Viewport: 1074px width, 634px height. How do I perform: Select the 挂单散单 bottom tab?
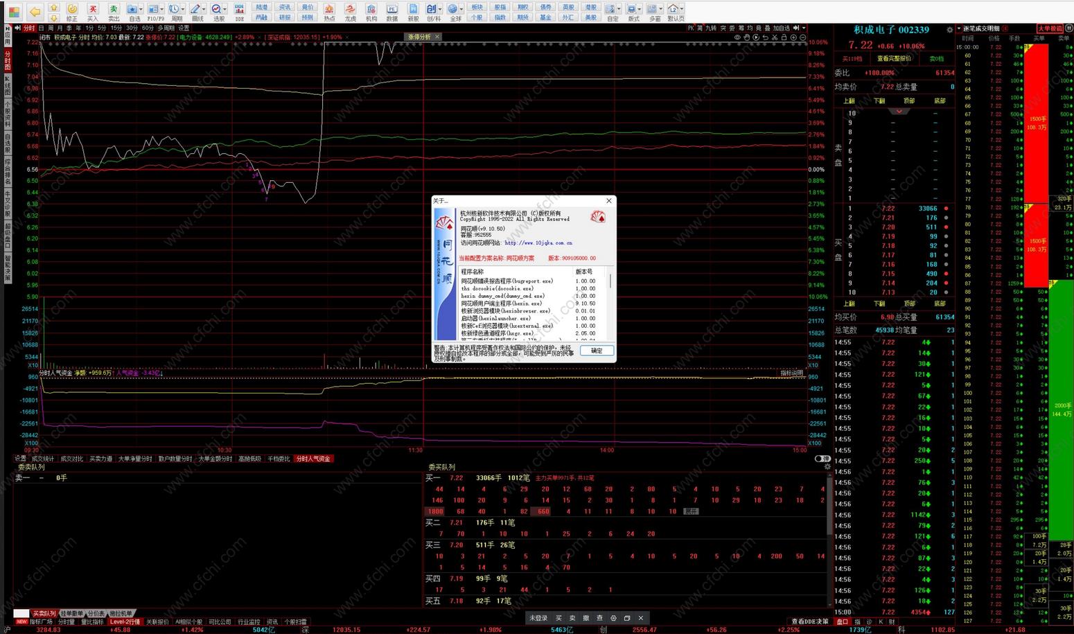[71, 614]
